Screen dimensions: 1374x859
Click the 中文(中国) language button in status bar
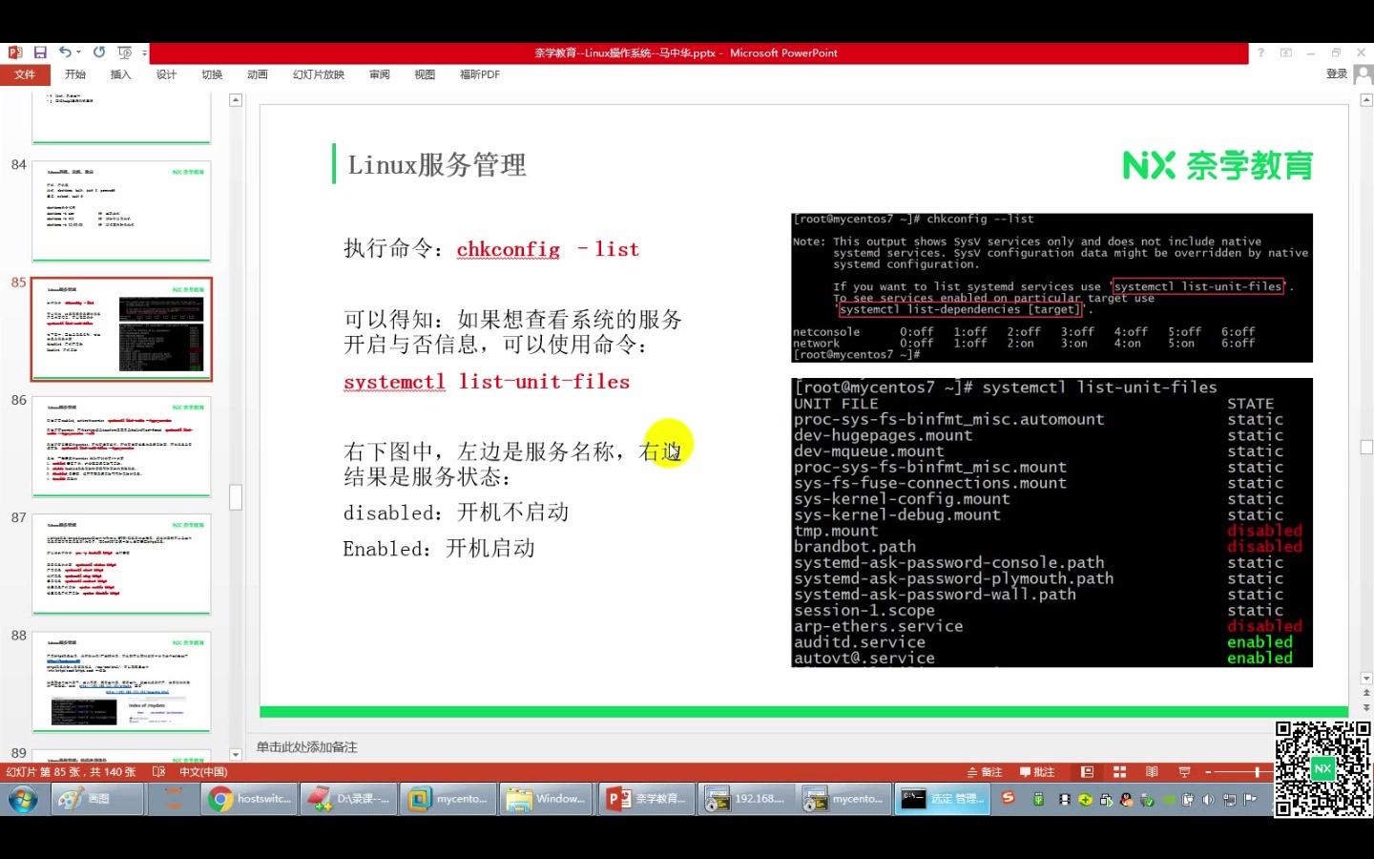point(203,771)
